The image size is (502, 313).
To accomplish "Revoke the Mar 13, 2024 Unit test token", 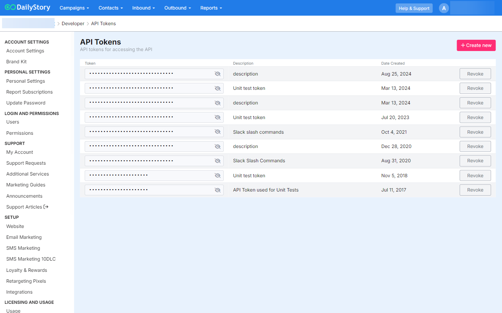I will 475,88.
